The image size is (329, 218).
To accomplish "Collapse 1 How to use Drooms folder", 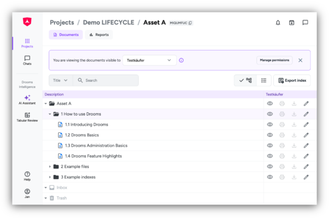I will click(x=50, y=114).
